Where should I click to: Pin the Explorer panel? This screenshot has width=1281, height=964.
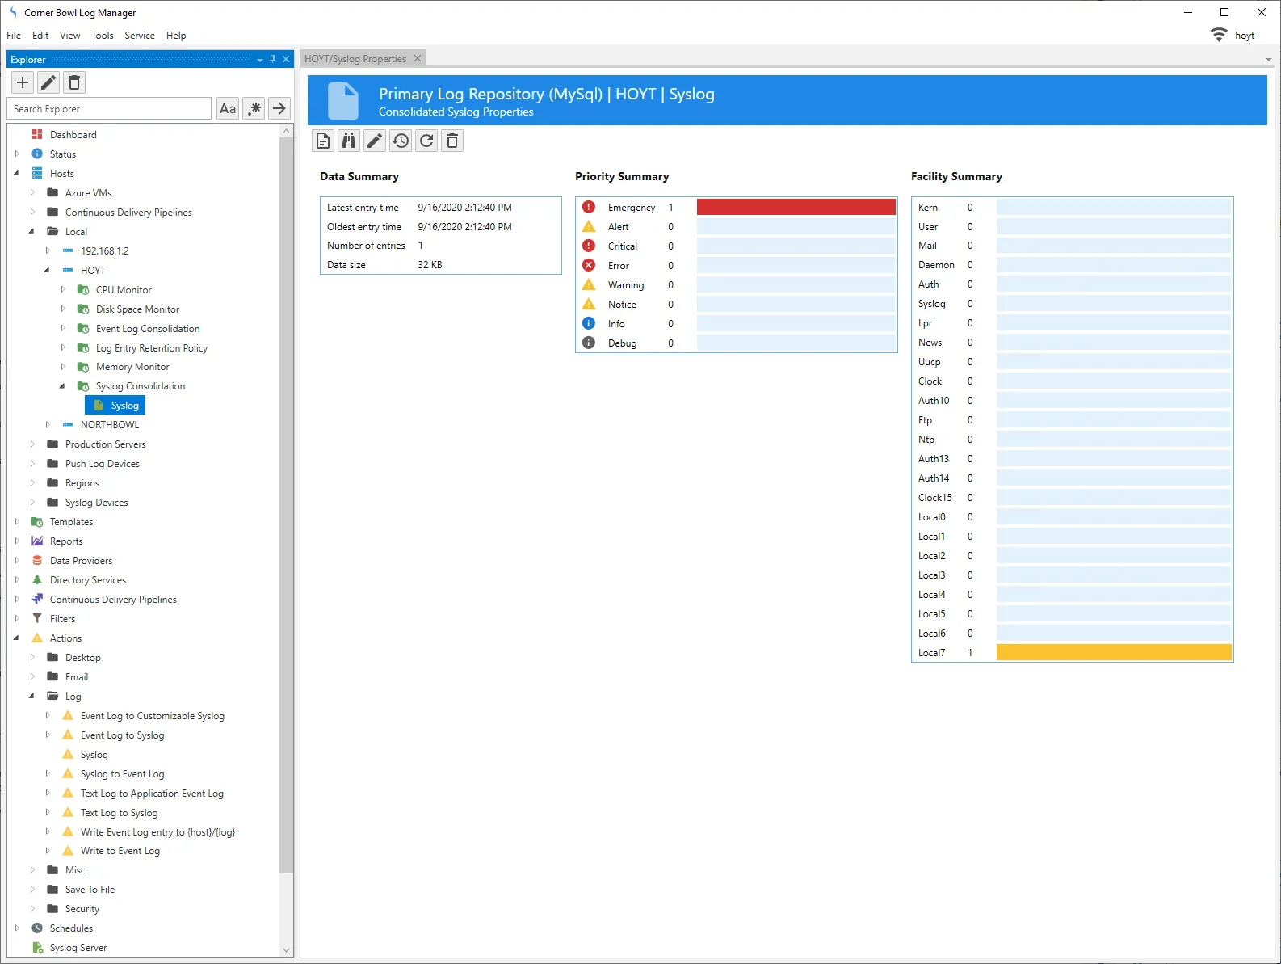click(x=273, y=59)
